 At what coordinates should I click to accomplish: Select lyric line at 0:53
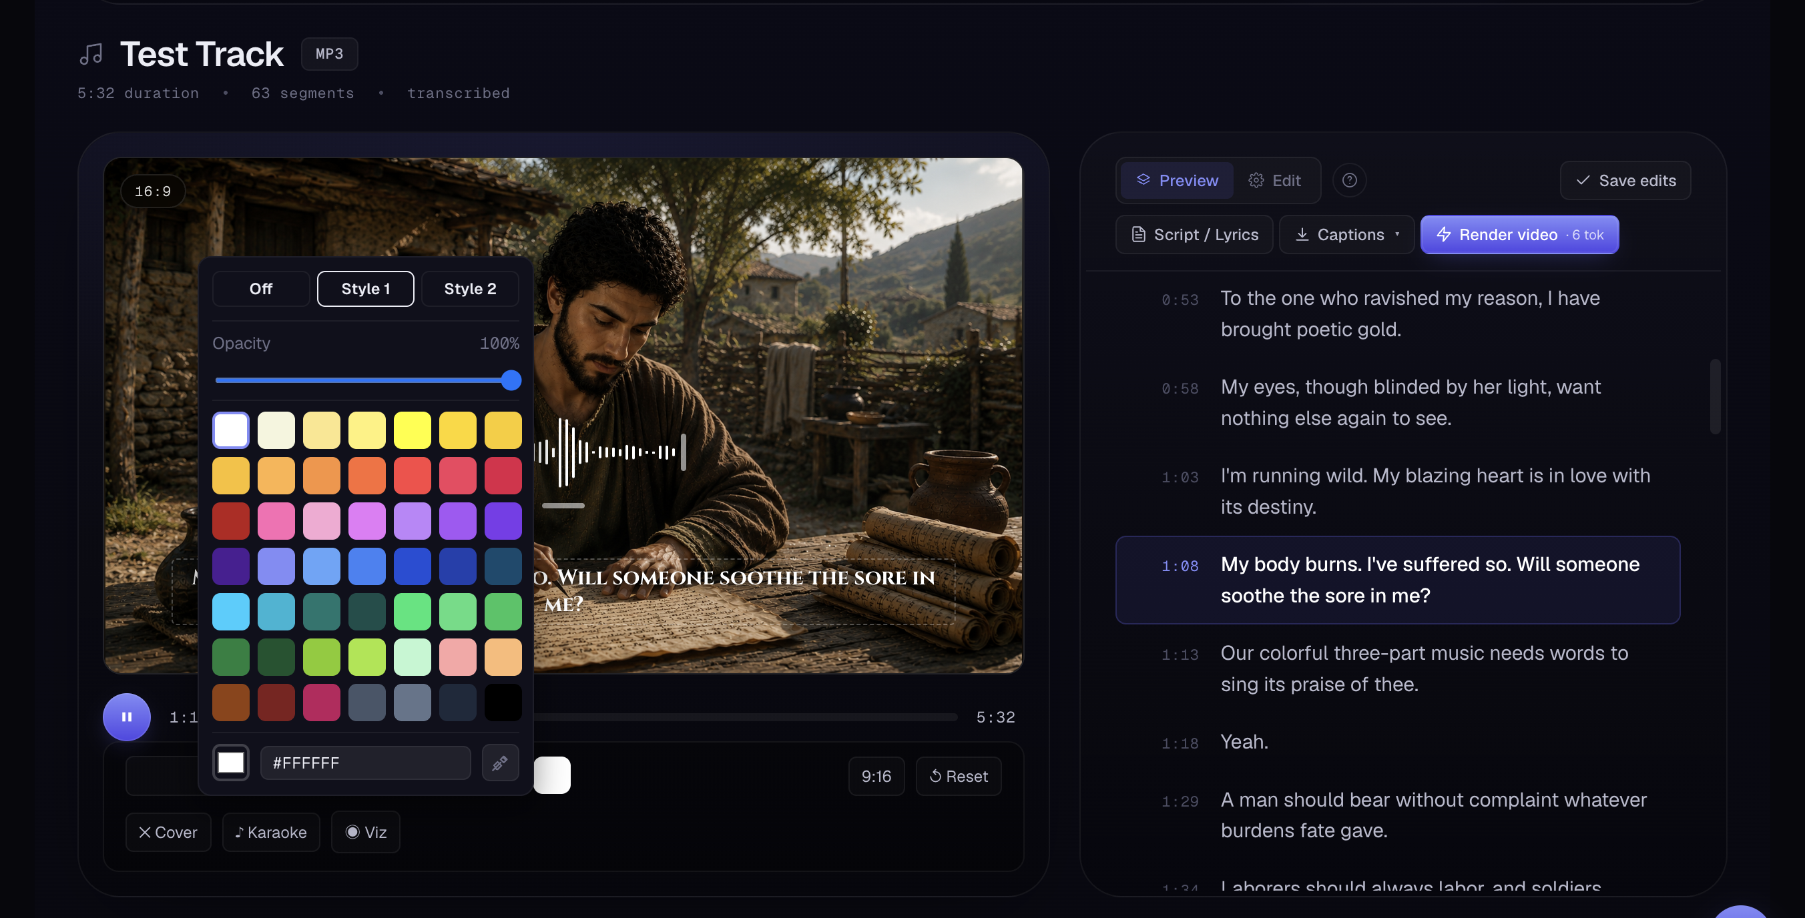click(x=1397, y=314)
